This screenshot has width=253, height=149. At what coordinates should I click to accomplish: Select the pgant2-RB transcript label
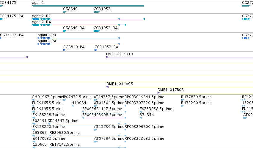pyautogui.click(x=41, y=16)
